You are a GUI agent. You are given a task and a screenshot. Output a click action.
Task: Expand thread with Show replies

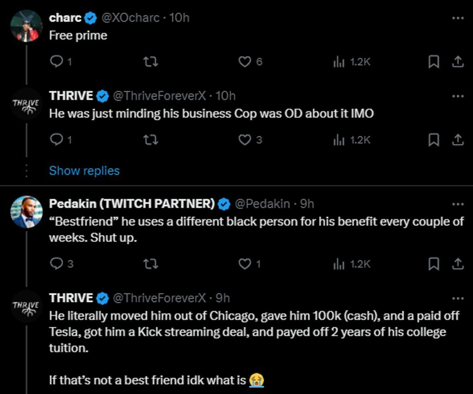click(x=84, y=170)
